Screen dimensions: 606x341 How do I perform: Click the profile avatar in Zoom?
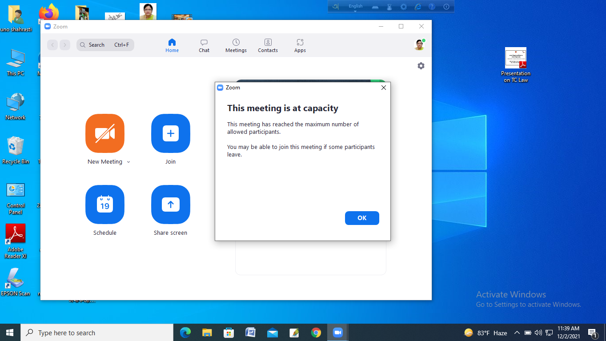[x=419, y=44]
